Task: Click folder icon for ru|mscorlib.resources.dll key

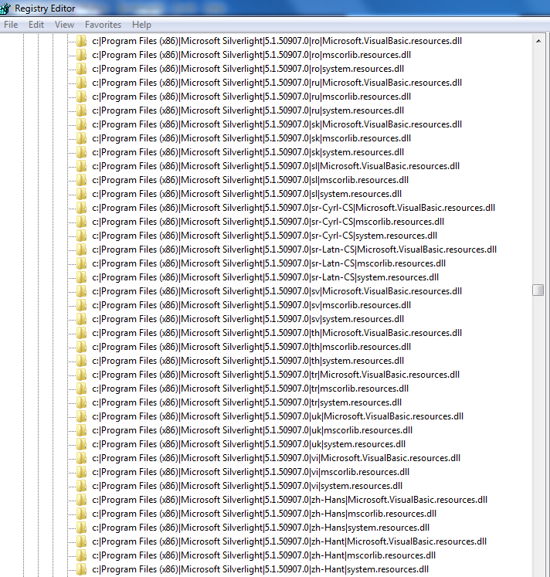Action: point(81,97)
